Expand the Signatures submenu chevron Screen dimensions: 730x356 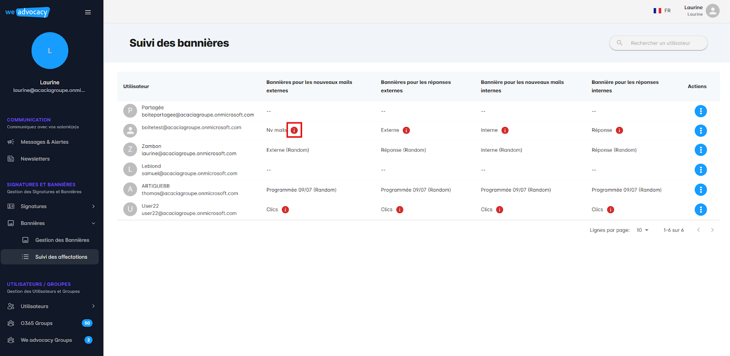(x=94, y=206)
